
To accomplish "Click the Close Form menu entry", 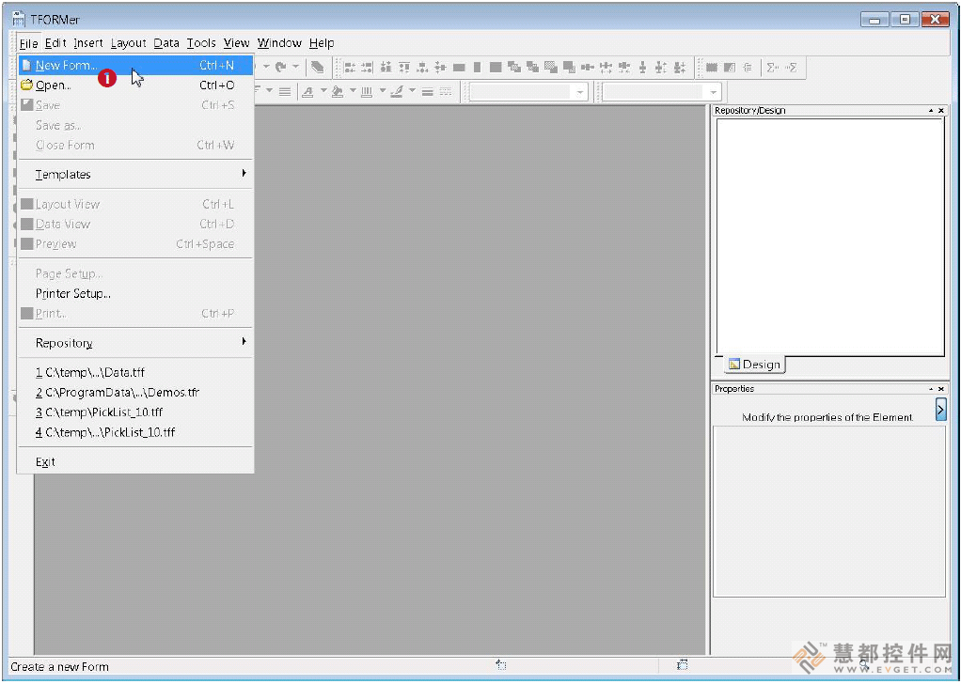I will click(135, 145).
